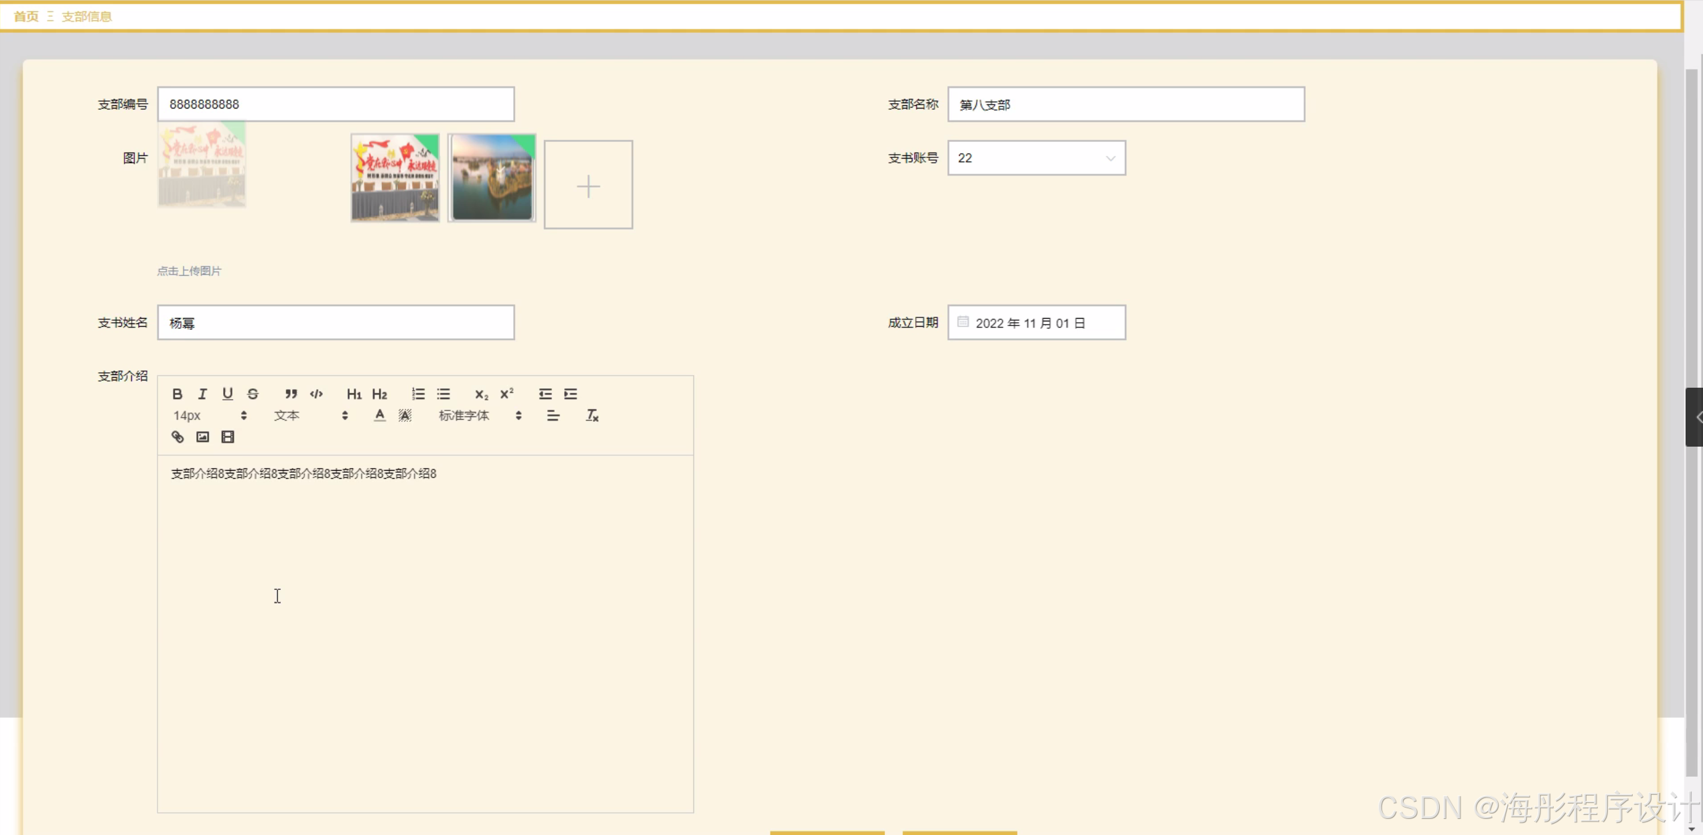Viewport: 1703px width, 835px height.
Task: Toggle bullet list formatting
Action: [444, 394]
